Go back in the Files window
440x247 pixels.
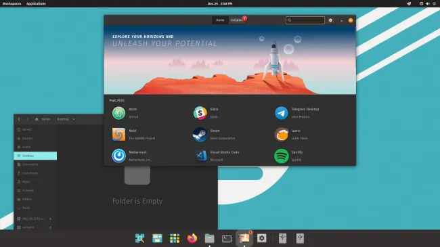point(19,119)
